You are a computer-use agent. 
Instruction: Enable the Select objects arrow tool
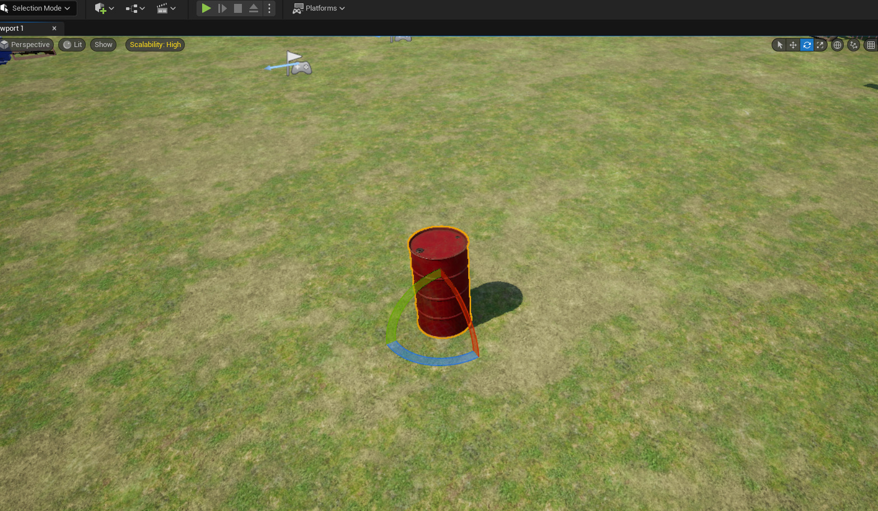tap(779, 45)
